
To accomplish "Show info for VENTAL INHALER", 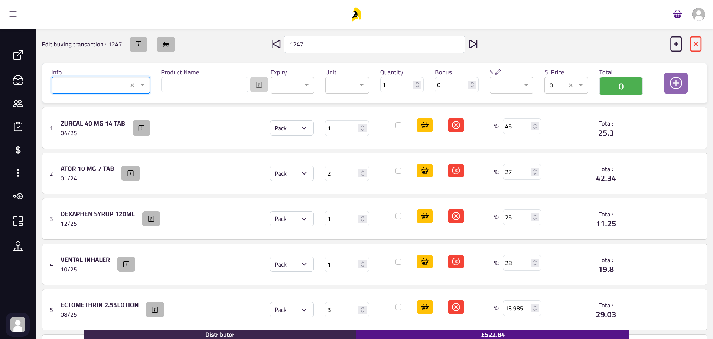I will coord(126,264).
